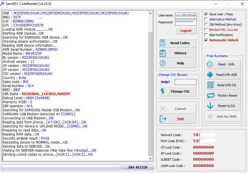Screen dimensions: 248x173
Task: Click the 'Warranty VOID : 0' log line
Action: (17, 102)
